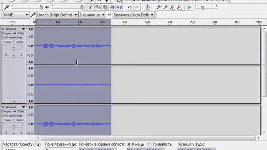The height and width of the screenshot is (150, 267).
Task: Click the 'Початок вибраної області:' label
Action: [x=102, y=145]
